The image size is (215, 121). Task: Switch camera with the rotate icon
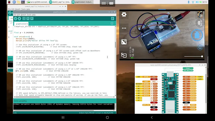pyautogui.click(x=200, y=23)
